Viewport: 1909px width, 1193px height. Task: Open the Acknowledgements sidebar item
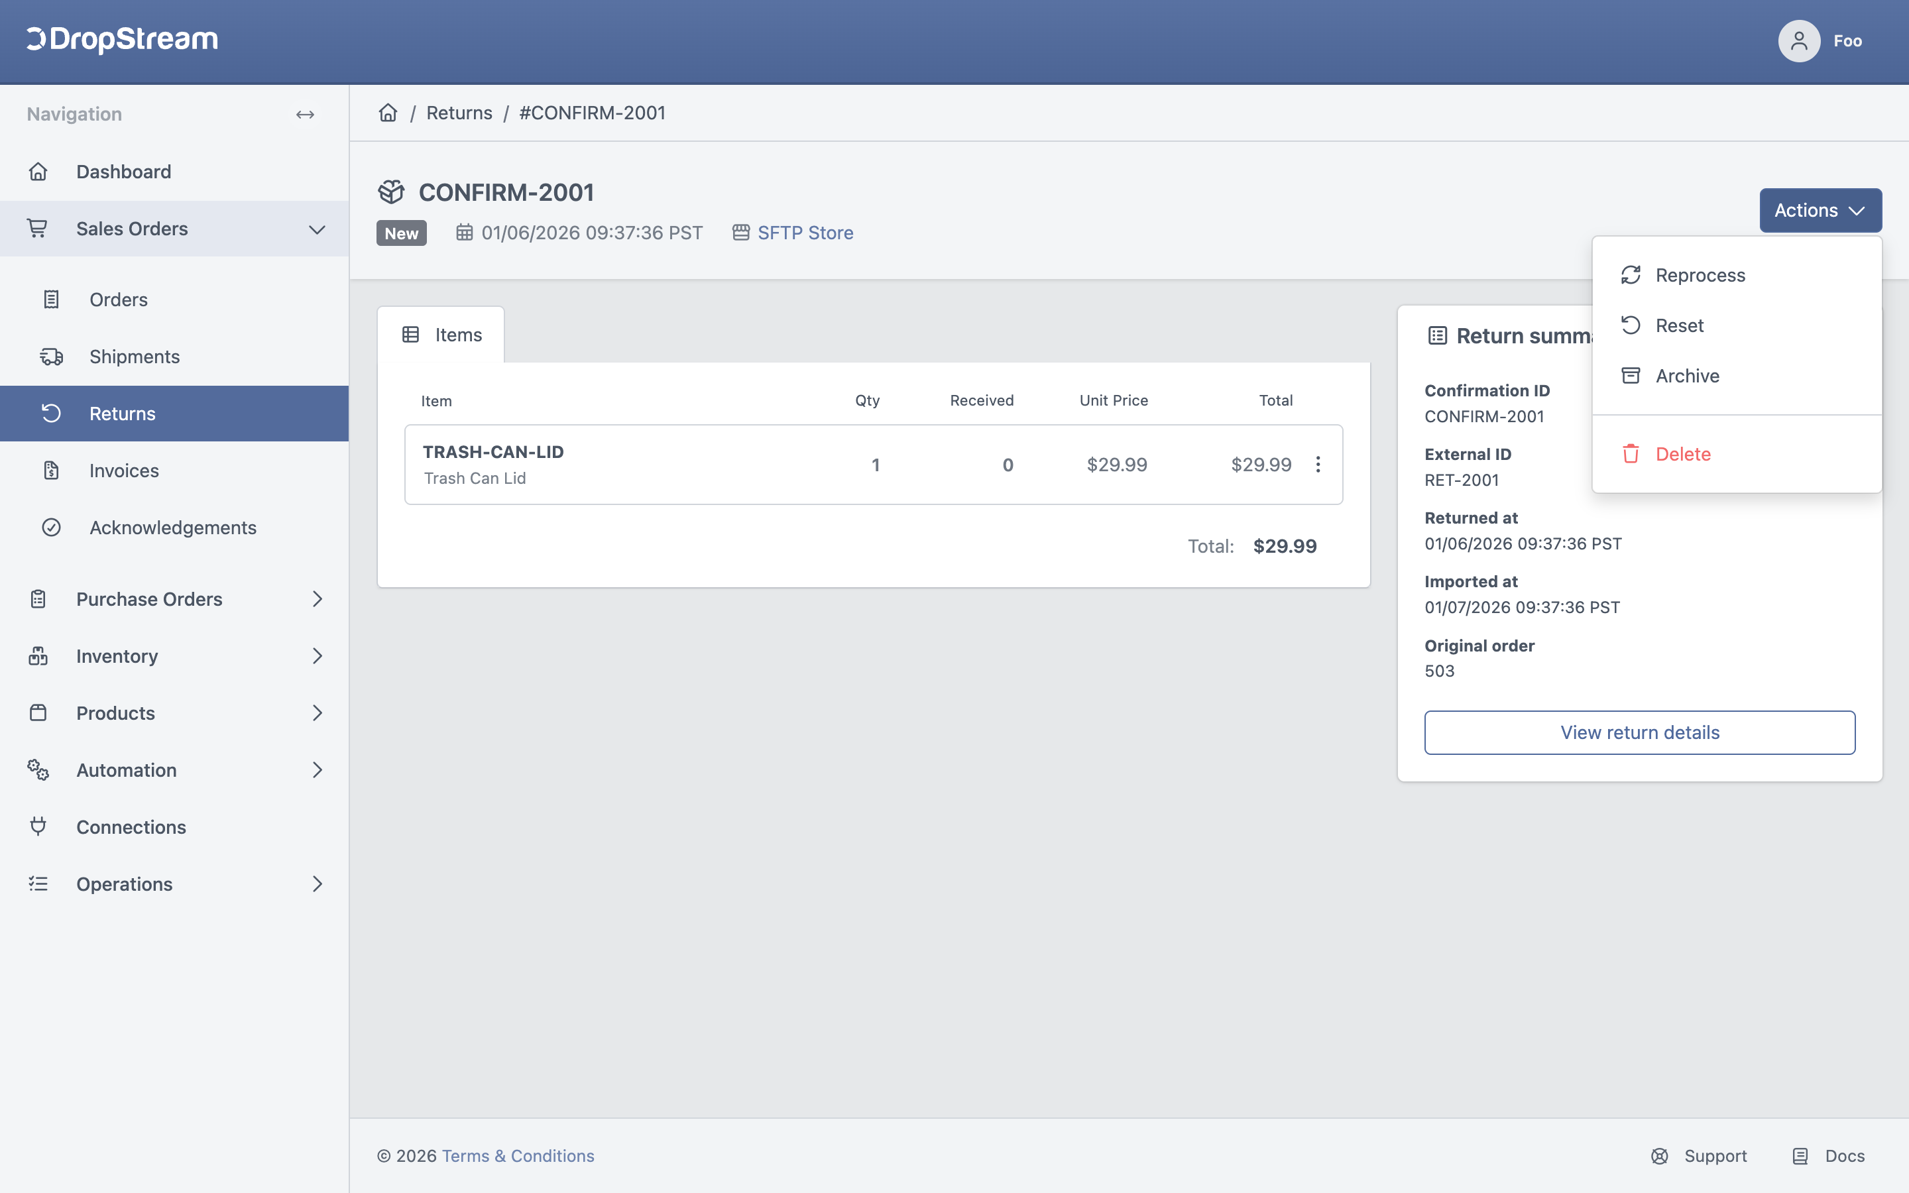click(174, 528)
